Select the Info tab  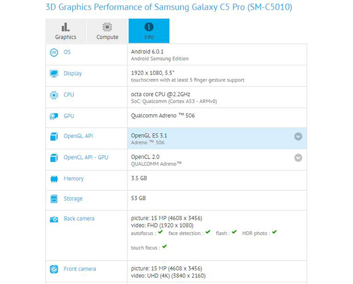tap(149, 31)
